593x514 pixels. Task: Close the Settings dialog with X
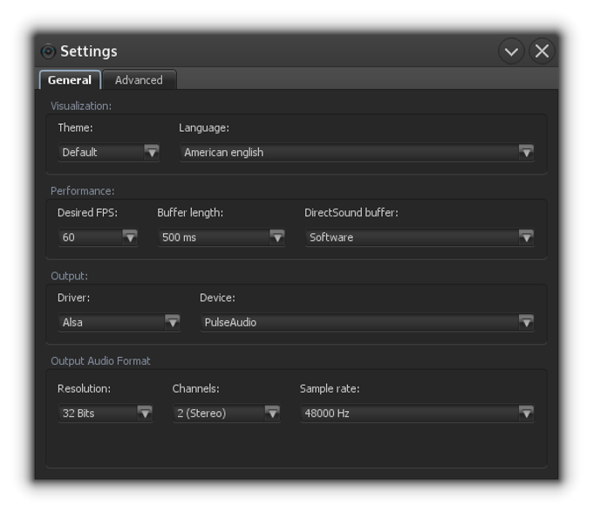[x=542, y=51]
